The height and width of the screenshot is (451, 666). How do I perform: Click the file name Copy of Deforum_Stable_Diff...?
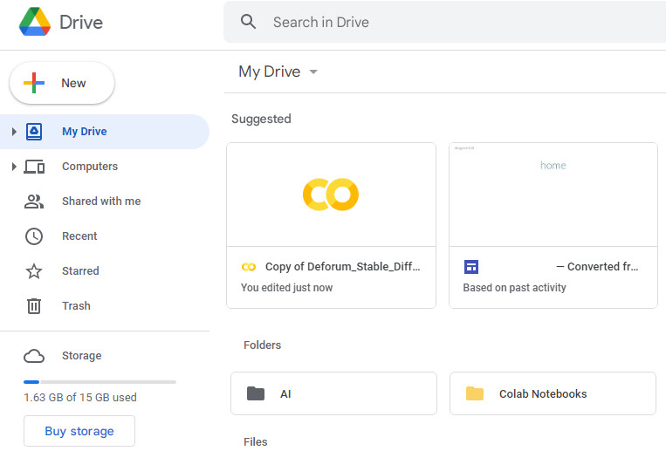[342, 267]
